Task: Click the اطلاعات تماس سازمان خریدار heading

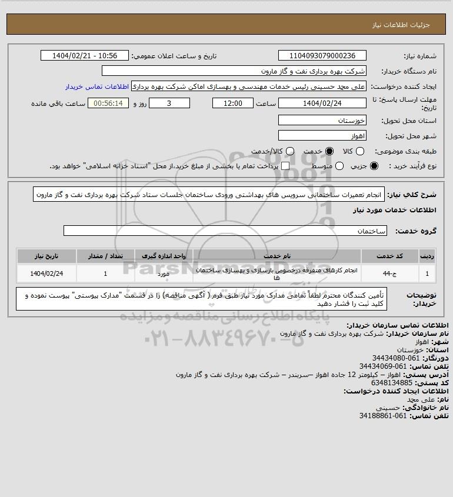Action: (x=398, y=325)
